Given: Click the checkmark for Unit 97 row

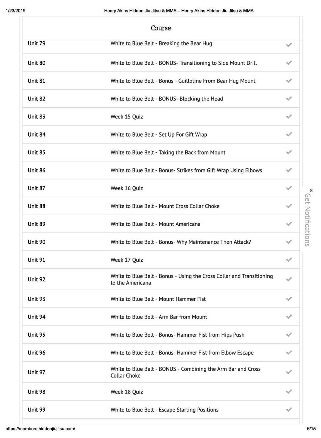Looking at the screenshot, I should coord(289,372).
